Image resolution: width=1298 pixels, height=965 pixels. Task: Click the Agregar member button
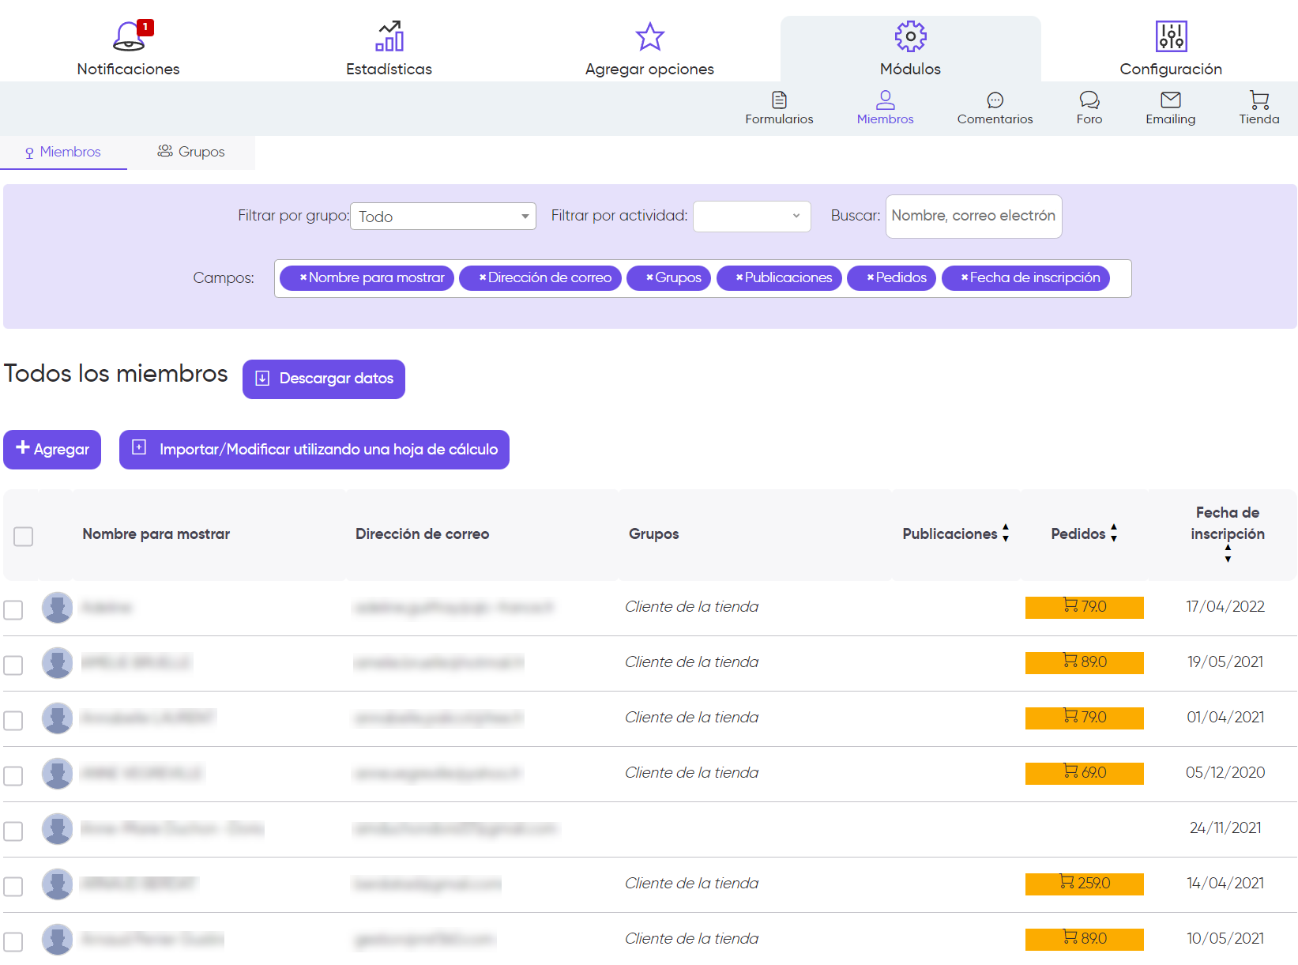coord(52,450)
